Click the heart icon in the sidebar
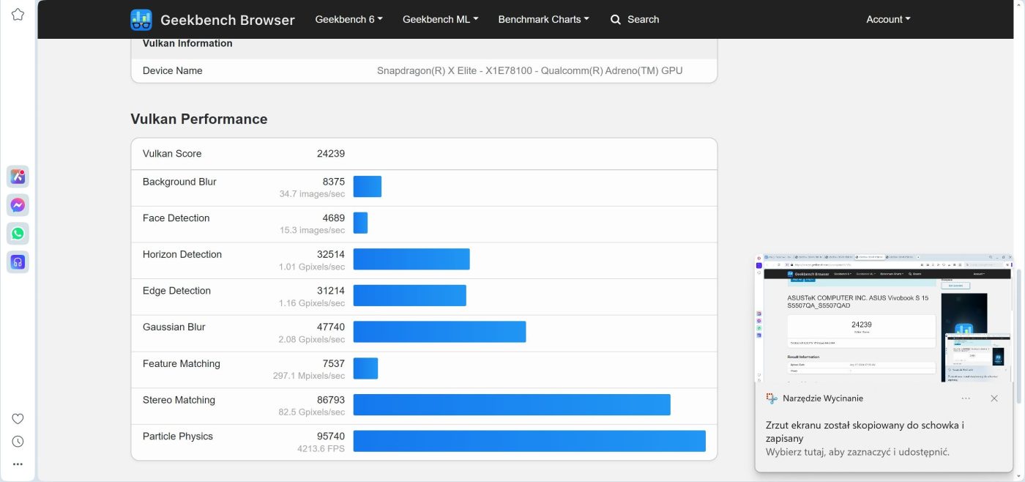 click(18, 419)
